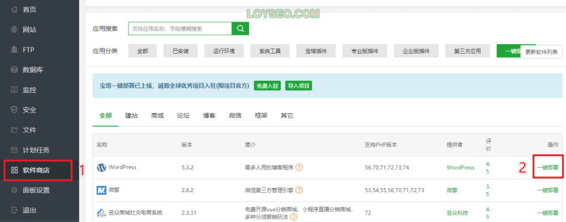
Task: Click the help icon next to 最多人用的博客程序
Action: (299, 167)
